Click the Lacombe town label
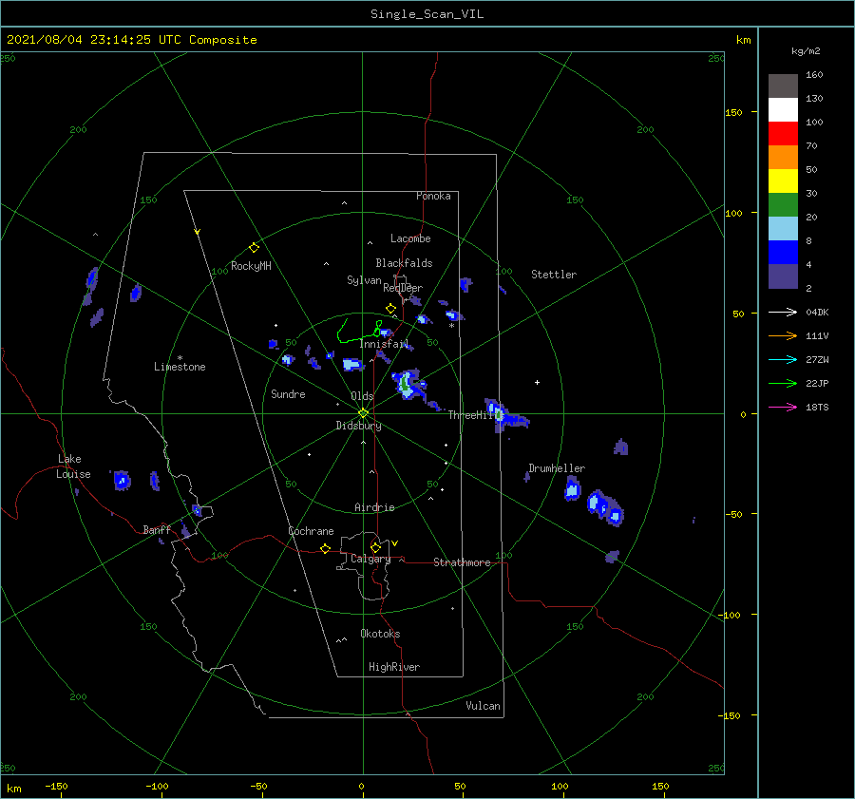 tap(410, 238)
